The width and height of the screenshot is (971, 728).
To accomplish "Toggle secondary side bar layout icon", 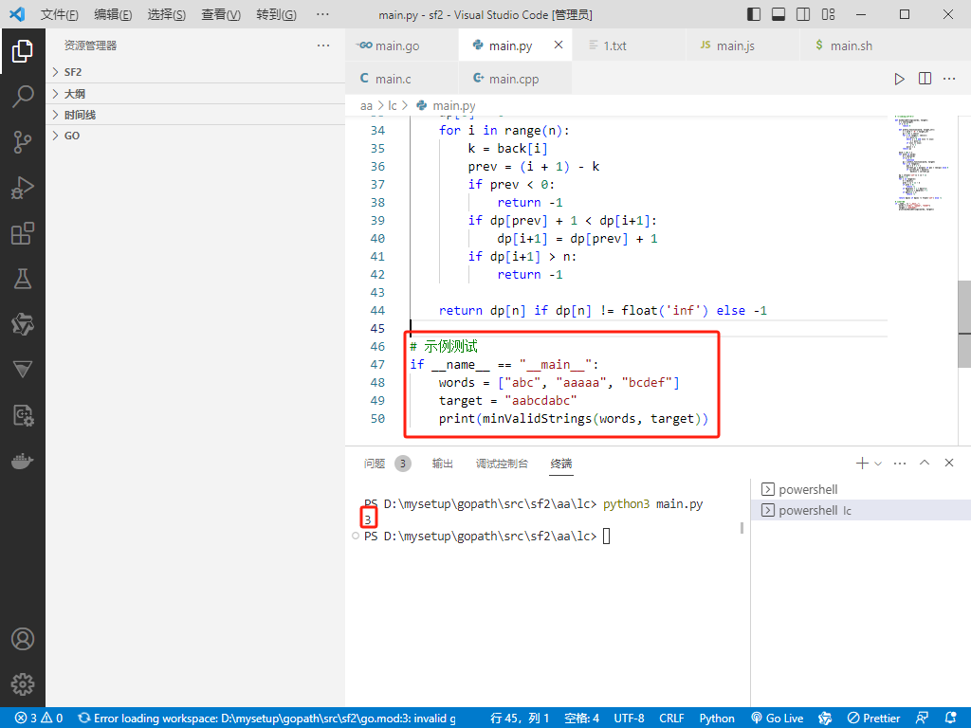I will tap(803, 14).
